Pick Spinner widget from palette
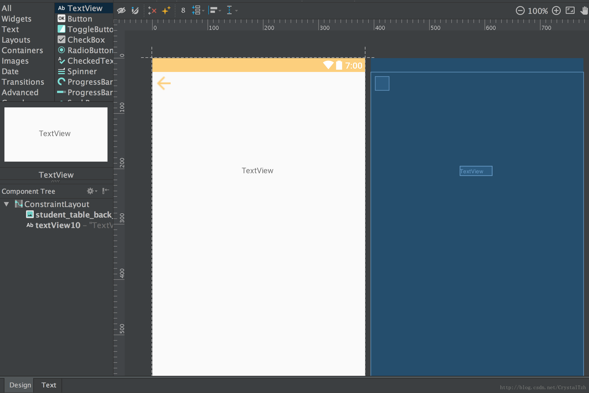Image resolution: width=589 pixels, height=393 pixels. [84, 71]
